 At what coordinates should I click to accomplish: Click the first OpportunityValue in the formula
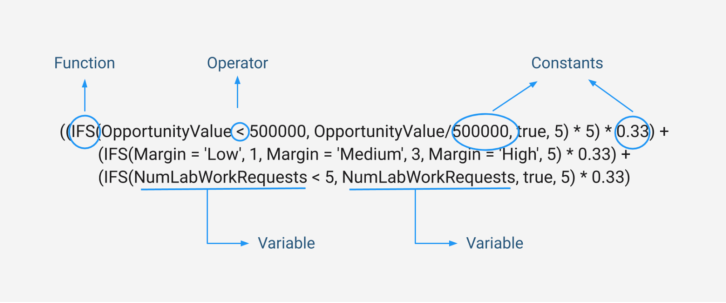coord(166,132)
